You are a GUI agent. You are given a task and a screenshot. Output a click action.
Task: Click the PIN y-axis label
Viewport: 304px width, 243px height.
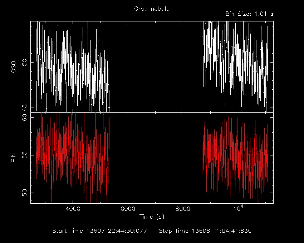click(x=13, y=158)
